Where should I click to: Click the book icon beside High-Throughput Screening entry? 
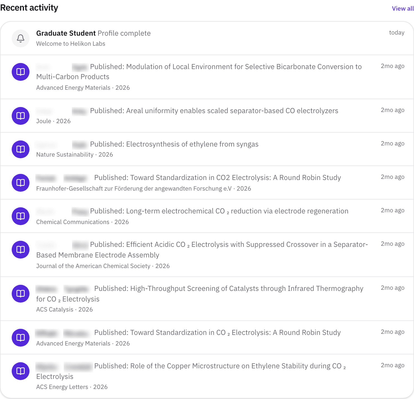tap(21, 294)
